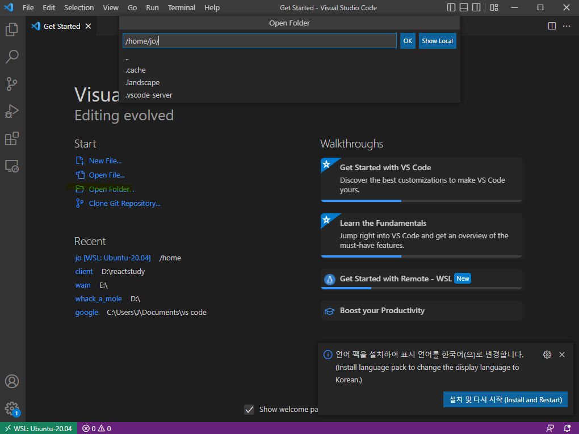Open notifications bell in status bar

[x=568, y=428]
